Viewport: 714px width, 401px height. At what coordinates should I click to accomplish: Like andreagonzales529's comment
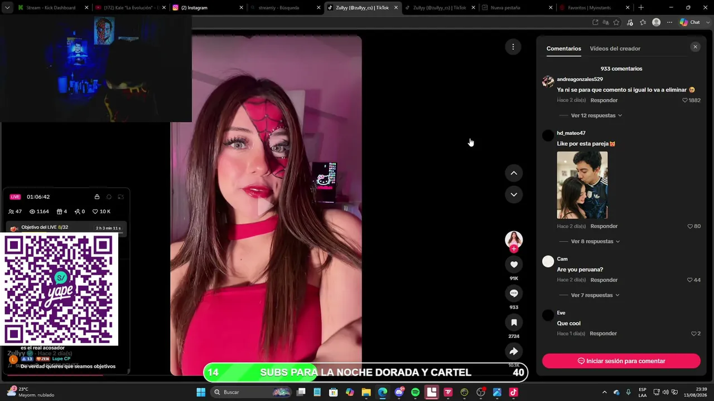coord(685,100)
